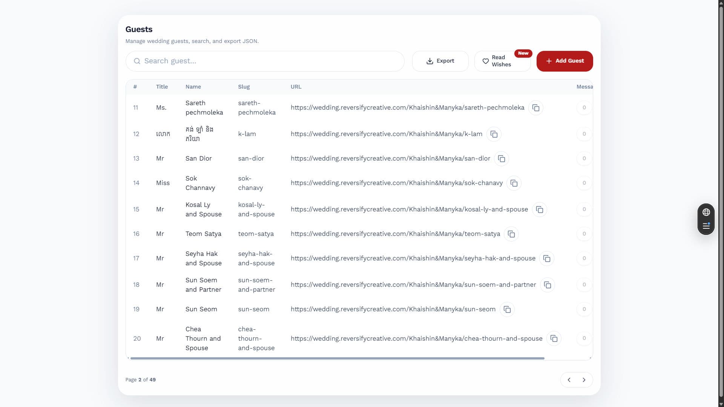Click the search magnifier icon
724x407 pixels.
(137, 61)
